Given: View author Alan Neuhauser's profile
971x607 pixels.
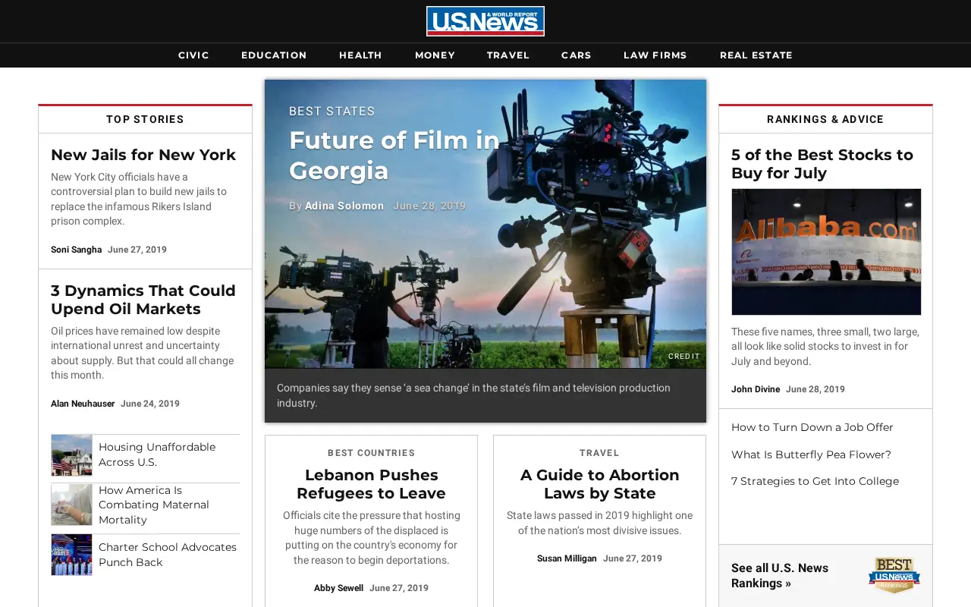Looking at the screenshot, I should tap(83, 404).
